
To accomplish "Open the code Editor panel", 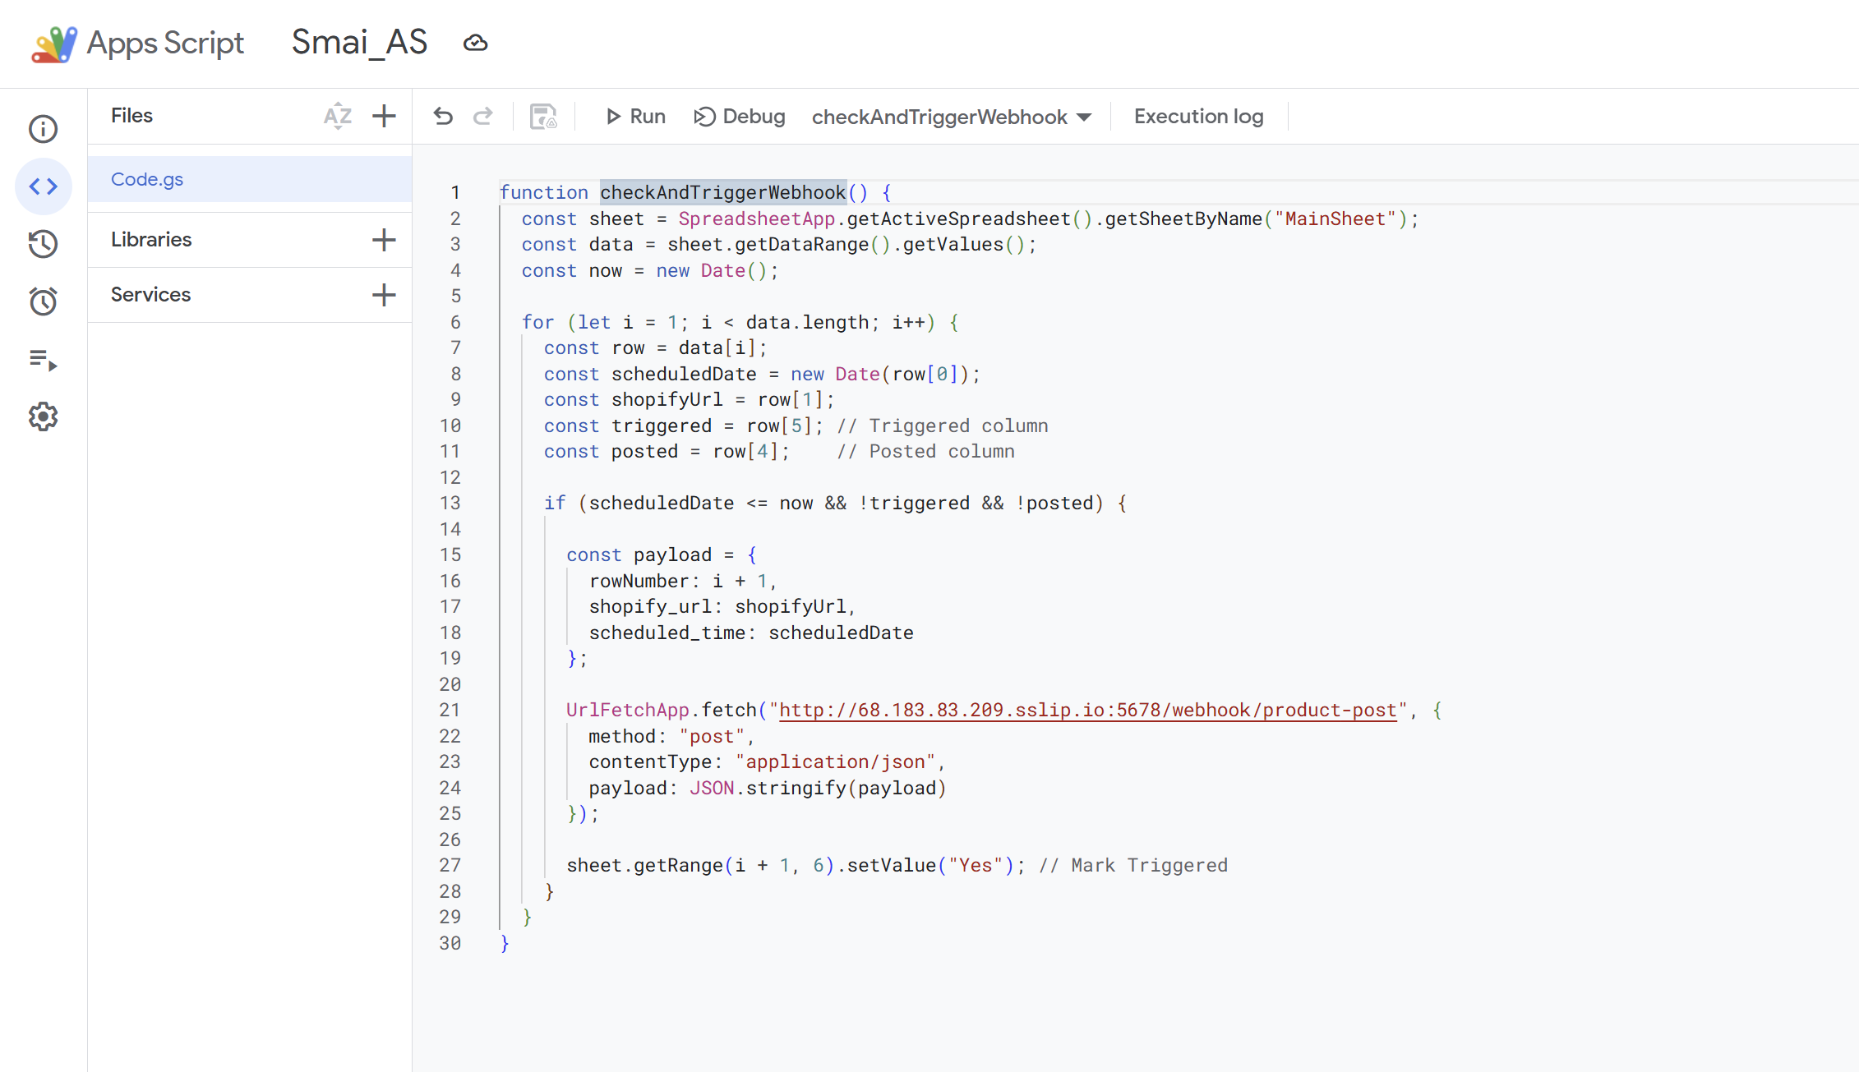I will [43, 186].
